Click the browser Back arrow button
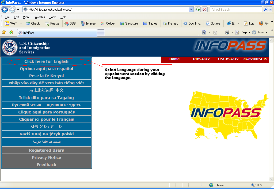The width and height of the screenshot is (274, 189). coord(5,9)
